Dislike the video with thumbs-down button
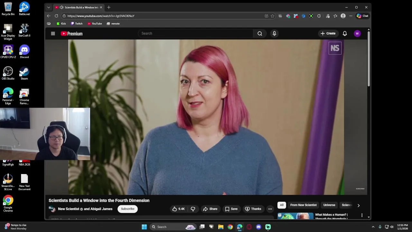This screenshot has width=412, height=232. pyautogui.click(x=193, y=209)
